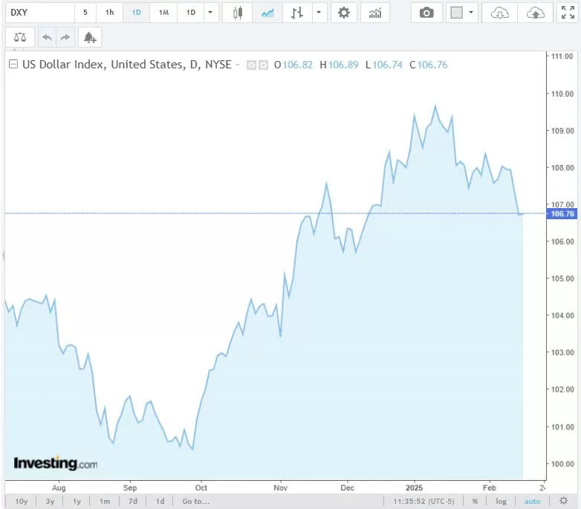
Task: Select the 1M interval
Action: (163, 13)
